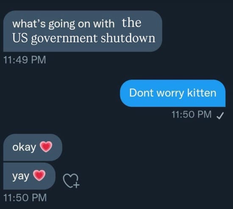The height and width of the screenshot is (209, 233).
Task: Click the 11:49 PM timestamp
Action: click(x=25, y=60)
